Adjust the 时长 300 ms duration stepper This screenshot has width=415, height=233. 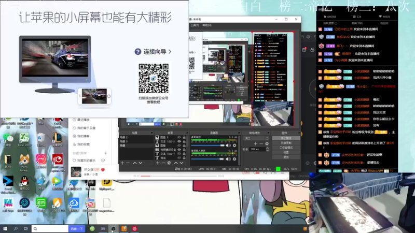[267, 149]
